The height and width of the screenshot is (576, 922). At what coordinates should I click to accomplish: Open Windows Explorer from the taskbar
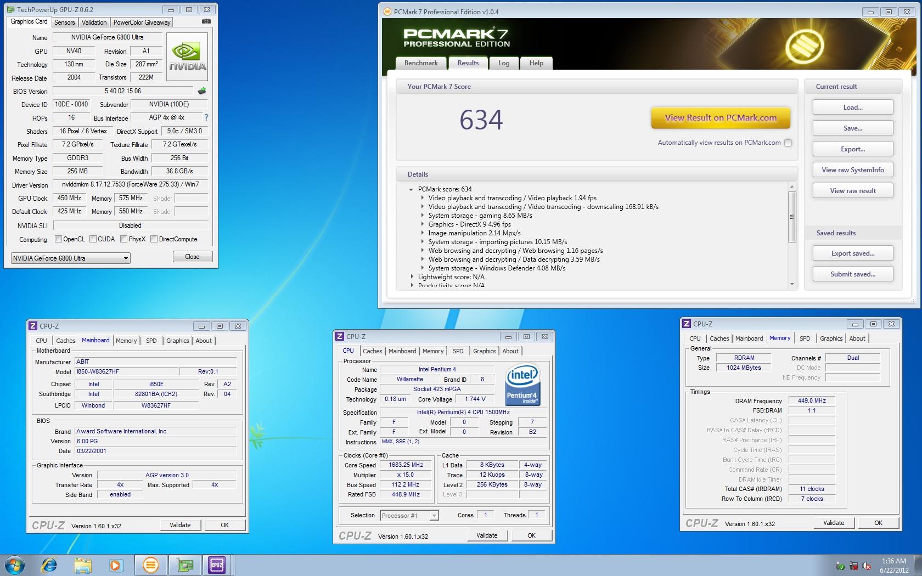coord(82,564)
